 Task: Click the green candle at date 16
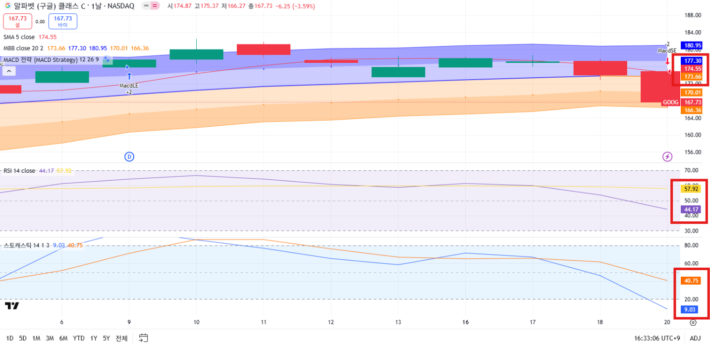465,63
